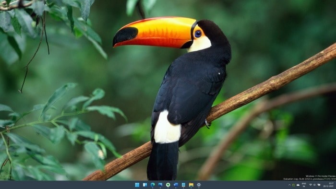The width and height of the screenshot is (336, 189).
Task: Click the green system tray icon
Action: coord(294,185)
